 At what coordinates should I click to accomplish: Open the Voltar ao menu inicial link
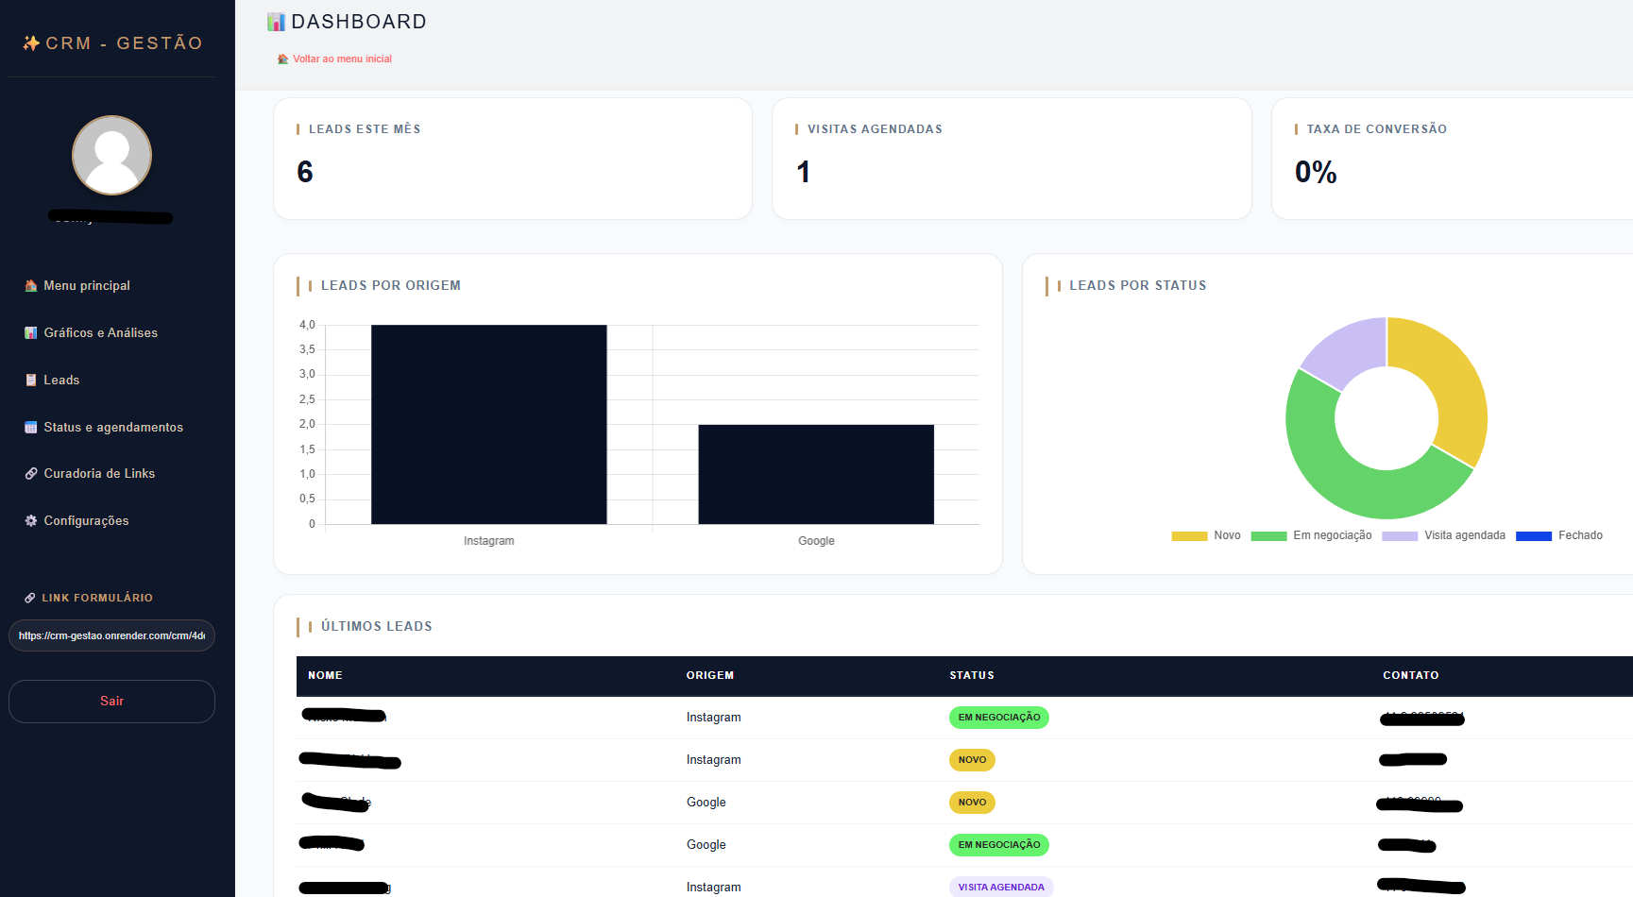click(x=342, y=59)
